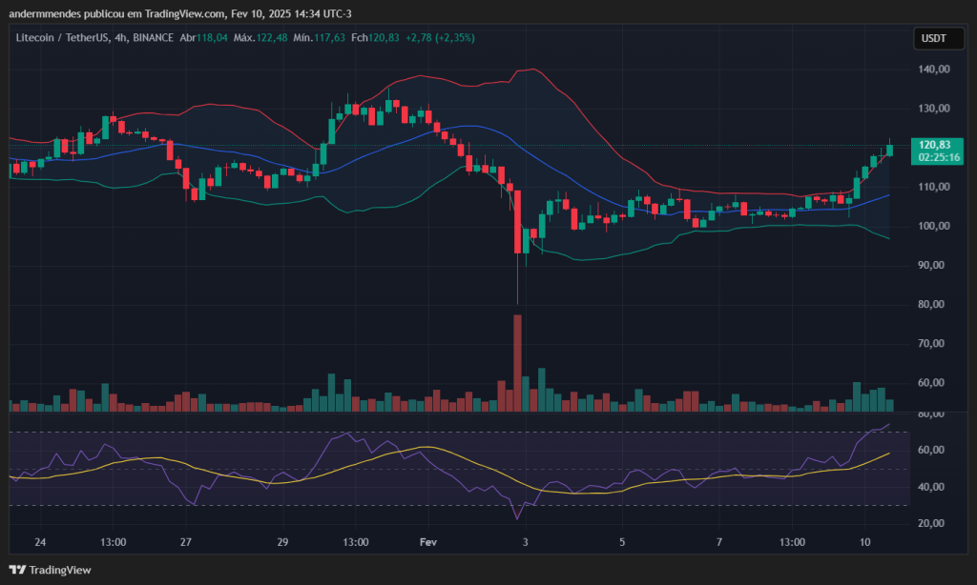This screenshot has height=585, width=977.
Task: Click the 100,00 price axis label
Action: tap(934, 226)
